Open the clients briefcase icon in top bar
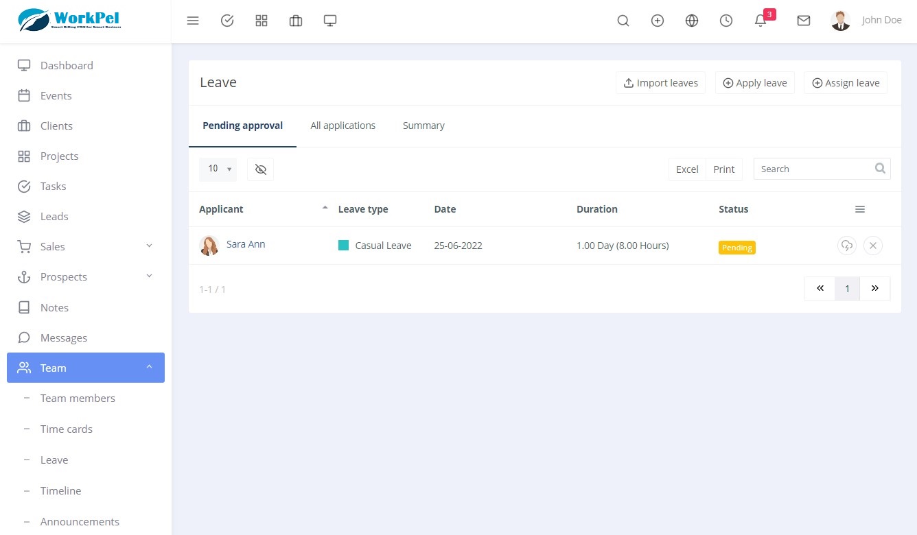This screenshot has width=917, height=535. coord(296,21)
